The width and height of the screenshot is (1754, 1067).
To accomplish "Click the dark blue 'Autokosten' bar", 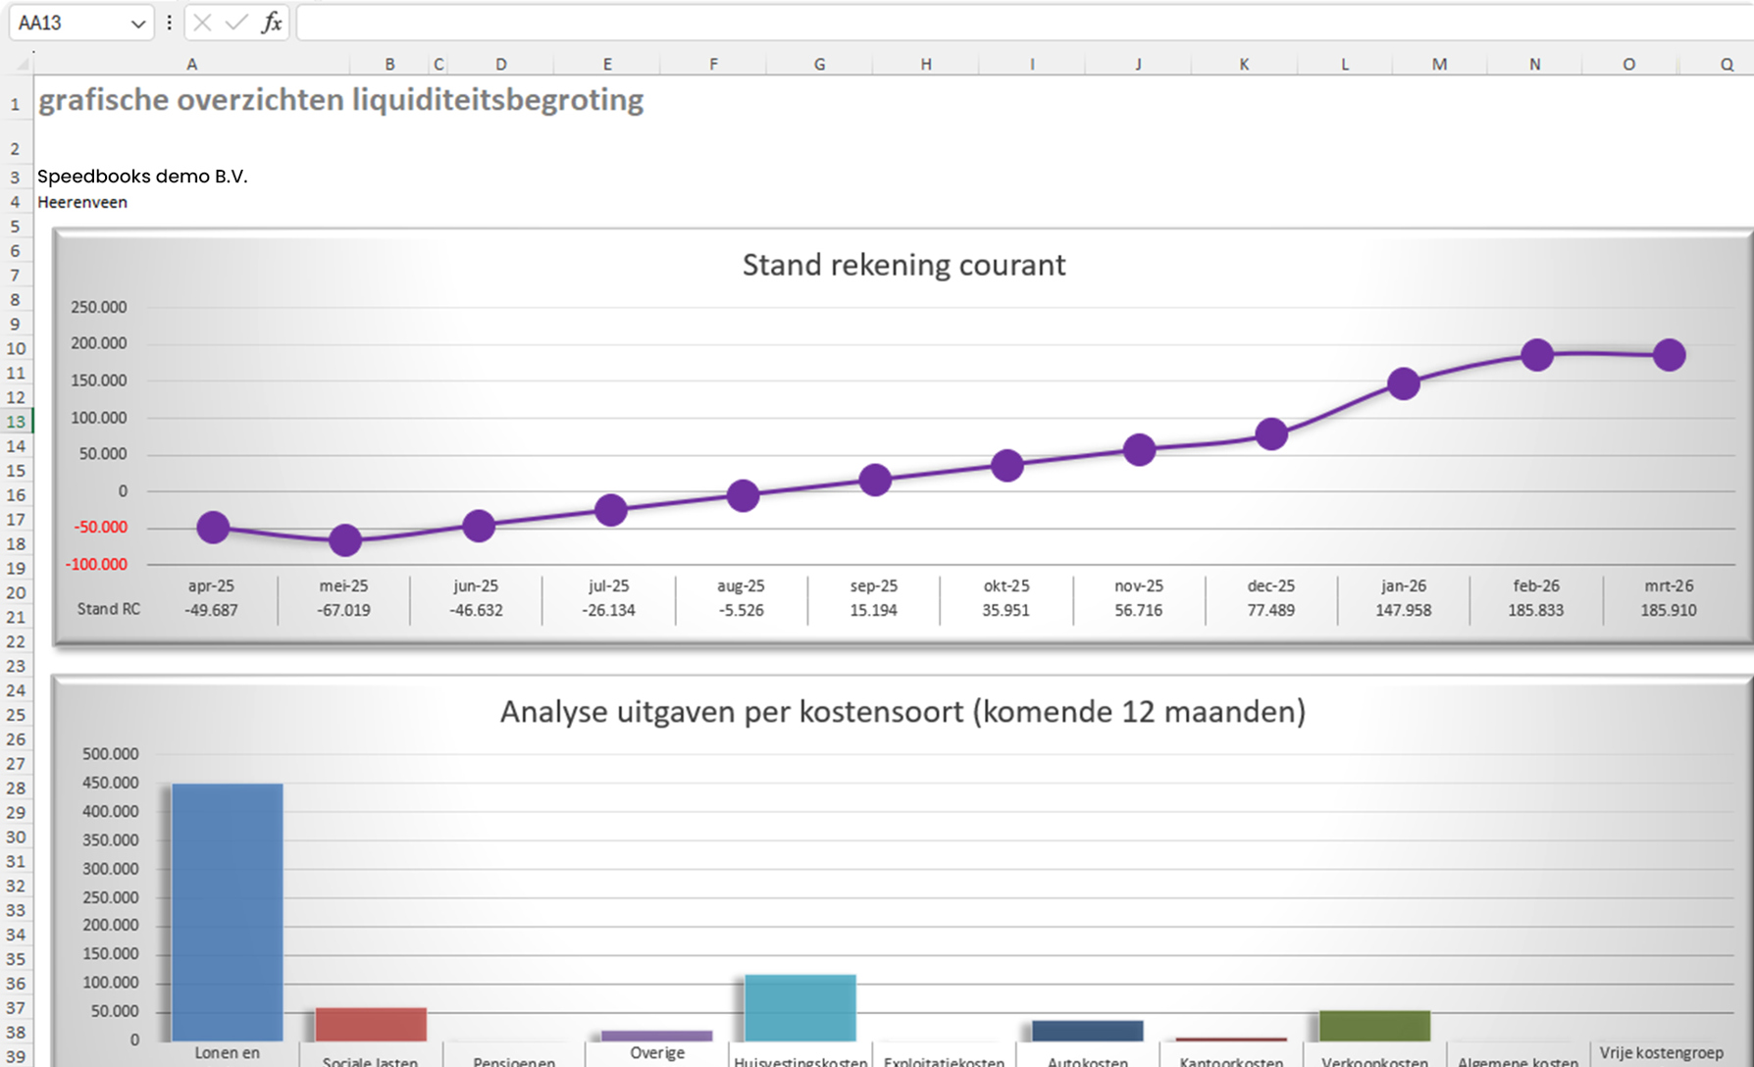I will click(x=1087, y=1031).
